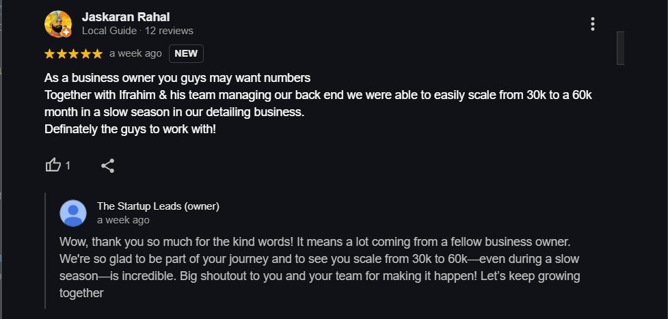This screenshot has height=319, width=668.
Task: Open the Jaskaran Rahal reviewer name link
Action: [126, 16]
